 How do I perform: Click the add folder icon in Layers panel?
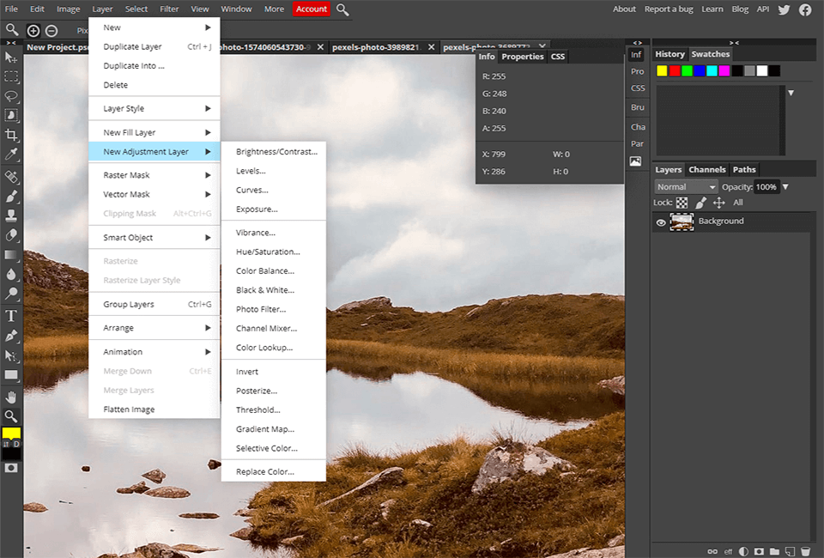point(774,551)
